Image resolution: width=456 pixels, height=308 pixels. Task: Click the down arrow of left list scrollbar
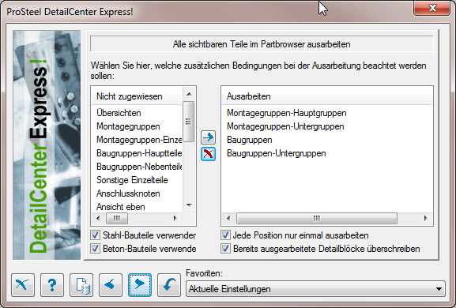click(x=189, y=205)
